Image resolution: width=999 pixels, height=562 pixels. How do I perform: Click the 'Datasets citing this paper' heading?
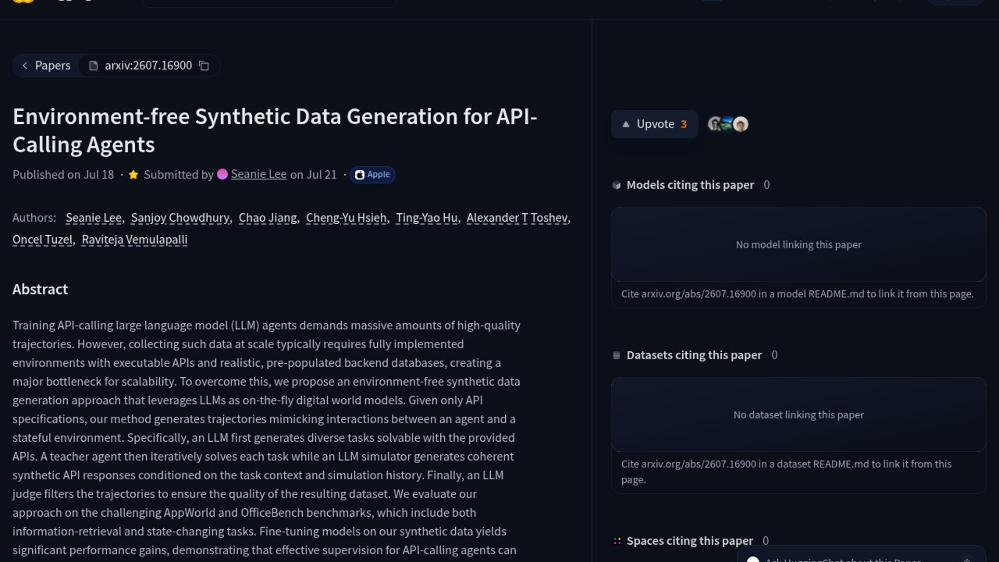(x=694, y=355)
